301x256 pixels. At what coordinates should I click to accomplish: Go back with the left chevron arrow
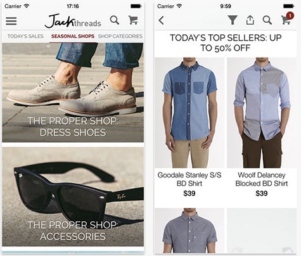click(x=161, y=20)
